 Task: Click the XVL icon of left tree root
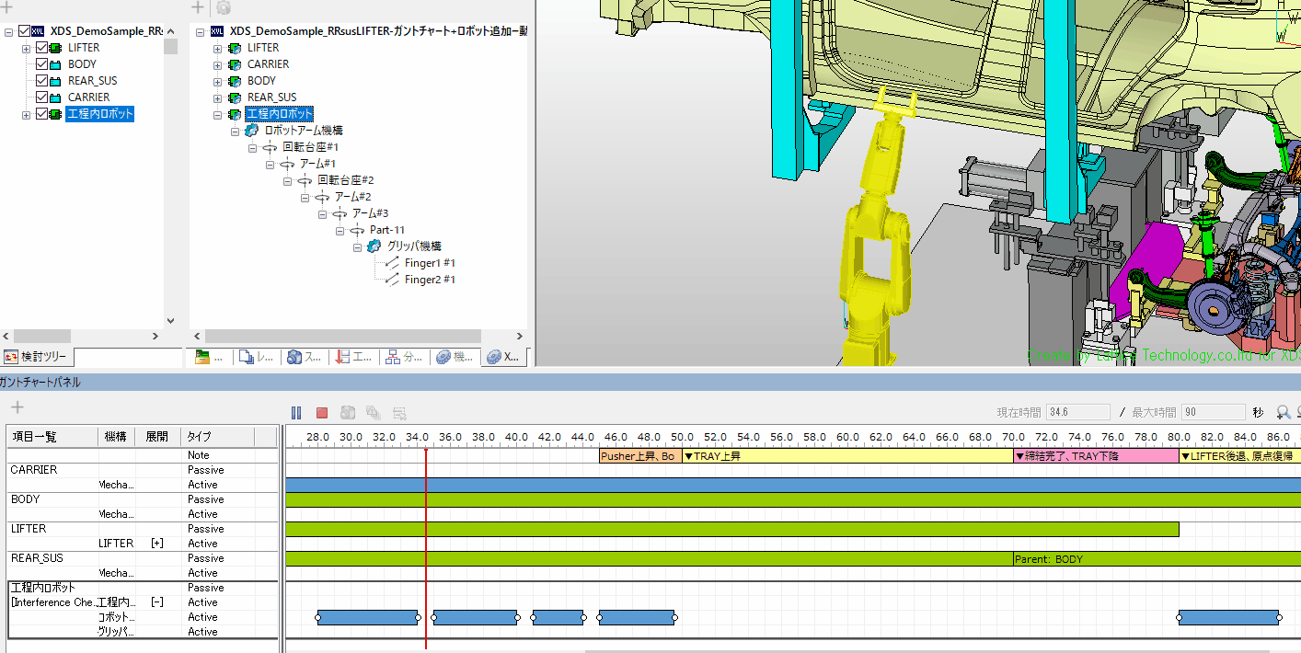click(39, 31)
